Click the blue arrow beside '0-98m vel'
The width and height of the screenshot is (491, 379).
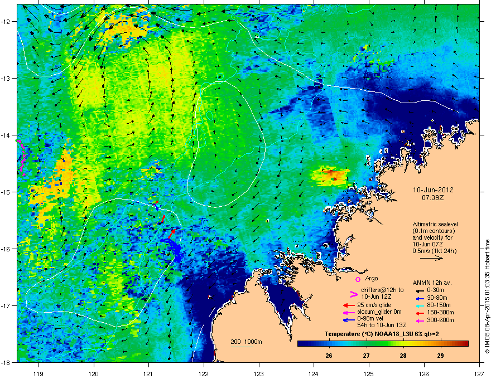[x=349, y=320]
